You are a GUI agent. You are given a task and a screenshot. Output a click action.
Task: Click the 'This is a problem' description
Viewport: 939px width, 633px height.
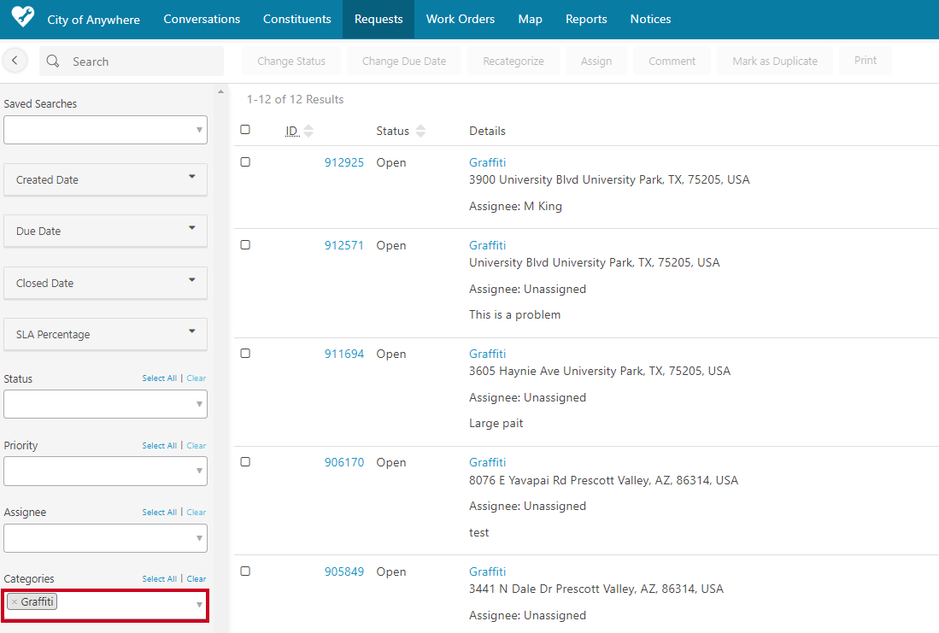(x=515, y=314)
